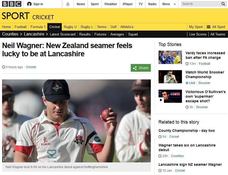Play the O'Sullivan superman shot video
228x175 pixels.
[x=161, y=100]
